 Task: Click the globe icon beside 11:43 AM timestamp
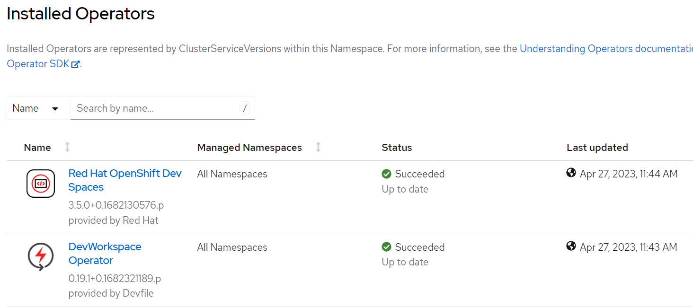click(571, 246)
